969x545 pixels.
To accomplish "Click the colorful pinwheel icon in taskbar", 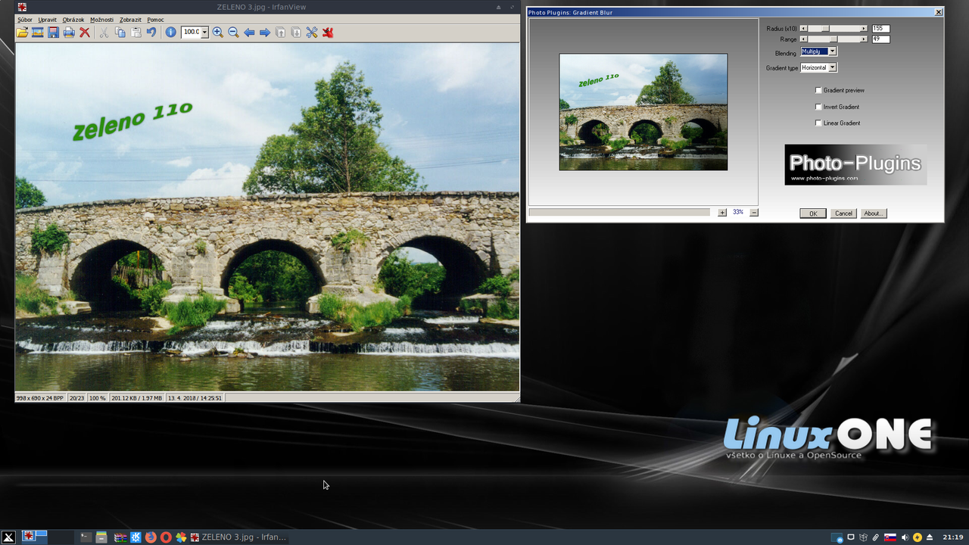I will [181, 537].
